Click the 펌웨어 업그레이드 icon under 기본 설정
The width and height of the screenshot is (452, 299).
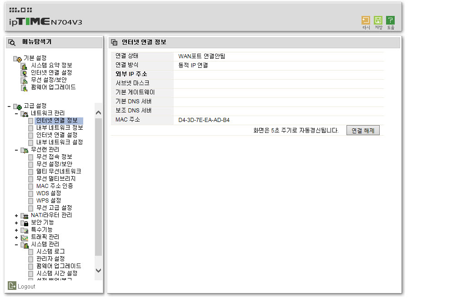[25, 88]
